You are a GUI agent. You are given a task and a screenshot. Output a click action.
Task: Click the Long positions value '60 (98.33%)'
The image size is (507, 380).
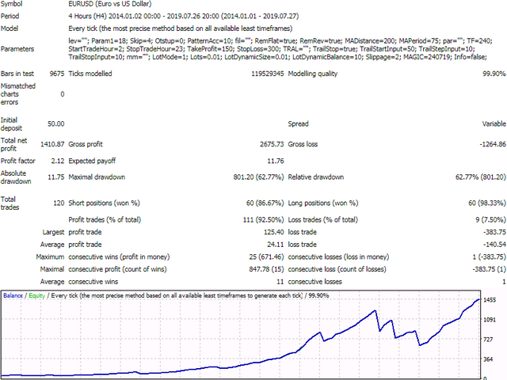(487, 203)
